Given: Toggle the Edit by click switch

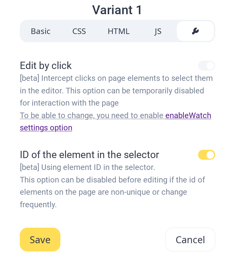Looking at the screenshot, I should [206, 66].
